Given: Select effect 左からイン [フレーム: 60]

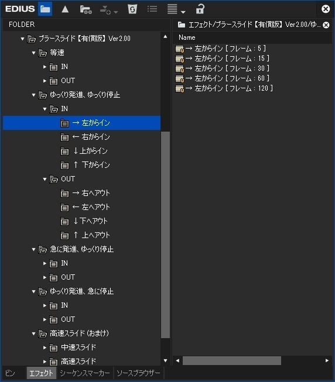Looking at the screenshot, I should [223, 78].
